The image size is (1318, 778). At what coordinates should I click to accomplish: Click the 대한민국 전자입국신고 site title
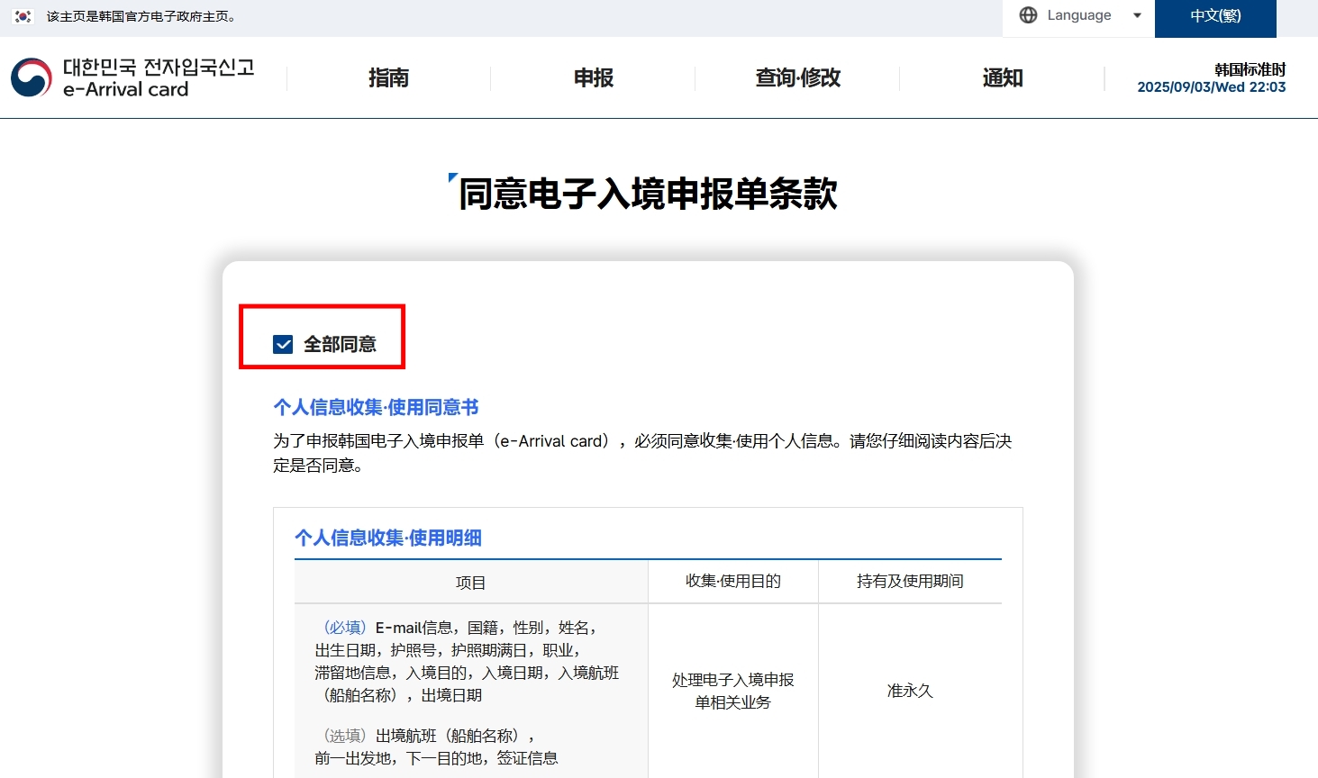click(x=159, y=68)
